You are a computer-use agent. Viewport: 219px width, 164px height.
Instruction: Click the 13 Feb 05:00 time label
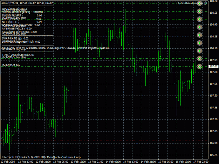coord(61,162)
